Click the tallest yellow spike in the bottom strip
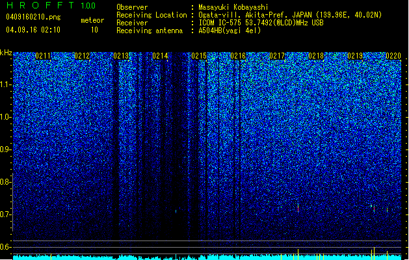The image size is (409, 260). [x=375, y=253]
